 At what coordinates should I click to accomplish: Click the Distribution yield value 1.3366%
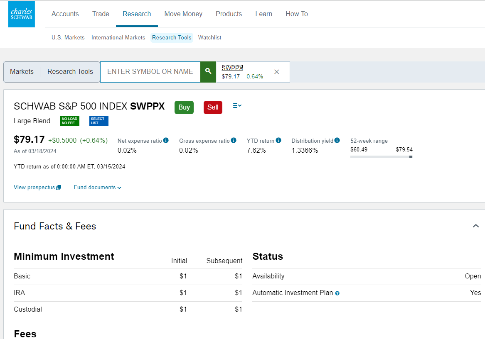(305, 150)
